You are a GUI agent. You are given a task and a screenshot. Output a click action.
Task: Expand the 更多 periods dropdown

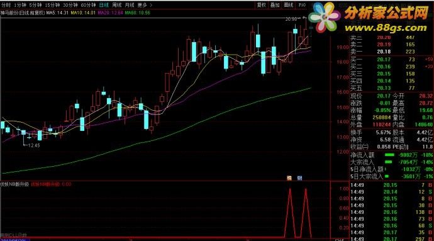[x=145, y=5]
